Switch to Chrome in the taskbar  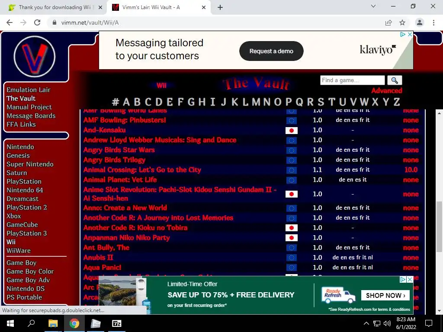[74, 323]
